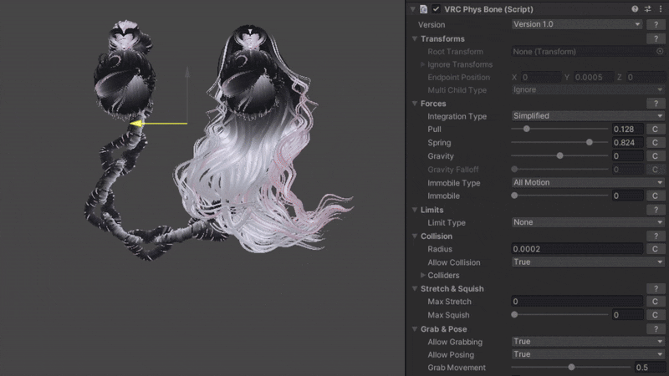Expand the Colliders list
This screenshot has width=669, height=376.
click(422, 276)
